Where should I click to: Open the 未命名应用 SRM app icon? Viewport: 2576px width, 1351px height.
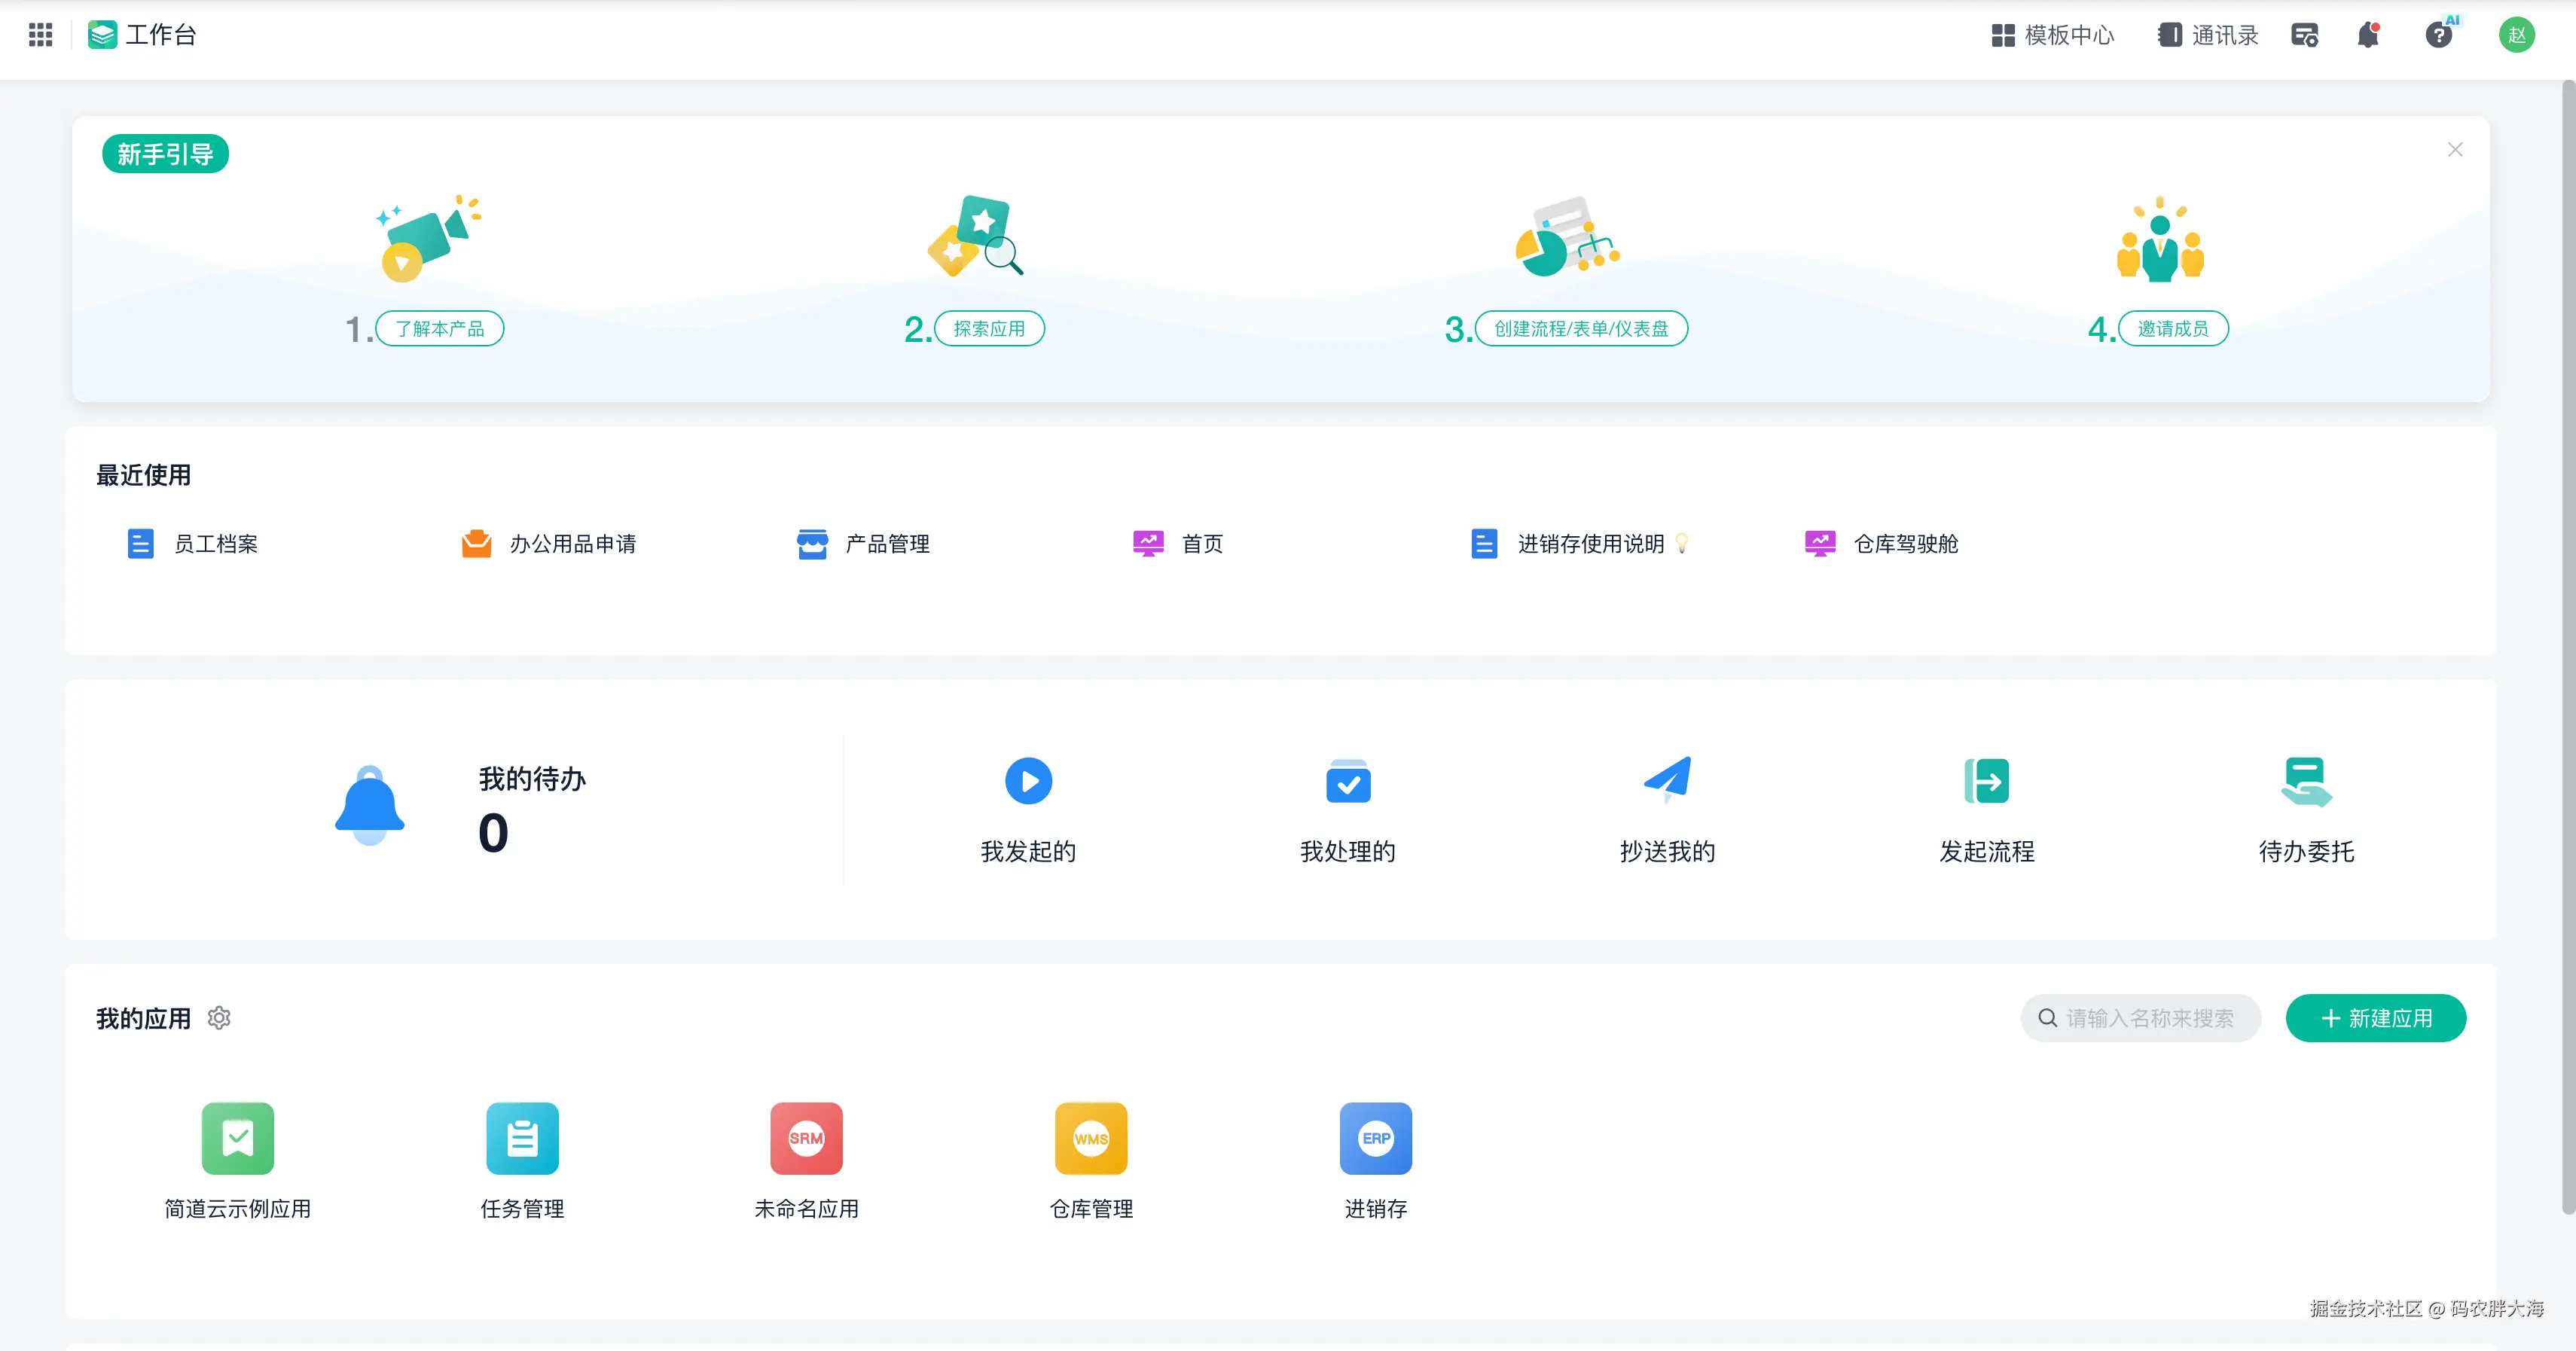click(x=806, y=1138)
